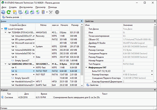Click the Open Image toolbar icon
The image size is (157, 110).
coord(27,12)
